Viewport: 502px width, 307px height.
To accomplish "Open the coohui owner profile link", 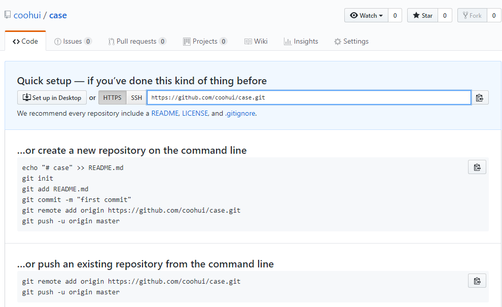I will (27, 15).
